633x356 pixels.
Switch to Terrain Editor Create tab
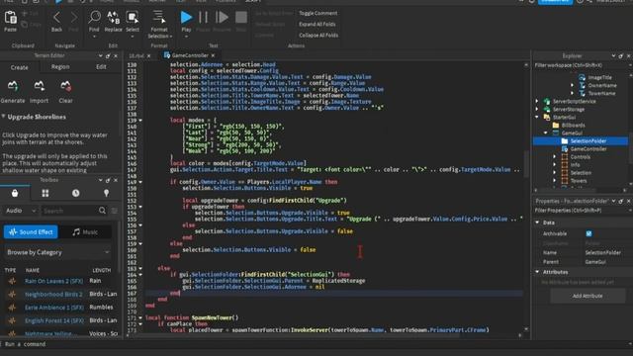20,67
